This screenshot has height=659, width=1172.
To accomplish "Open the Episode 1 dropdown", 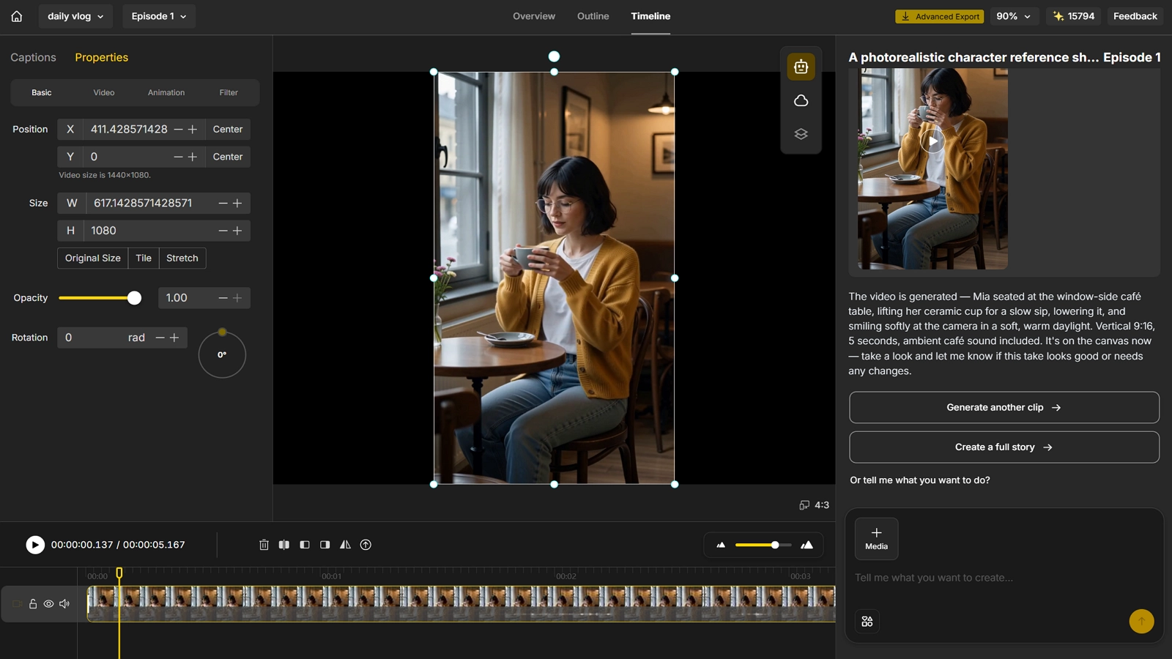I will (x=159, y=16).
